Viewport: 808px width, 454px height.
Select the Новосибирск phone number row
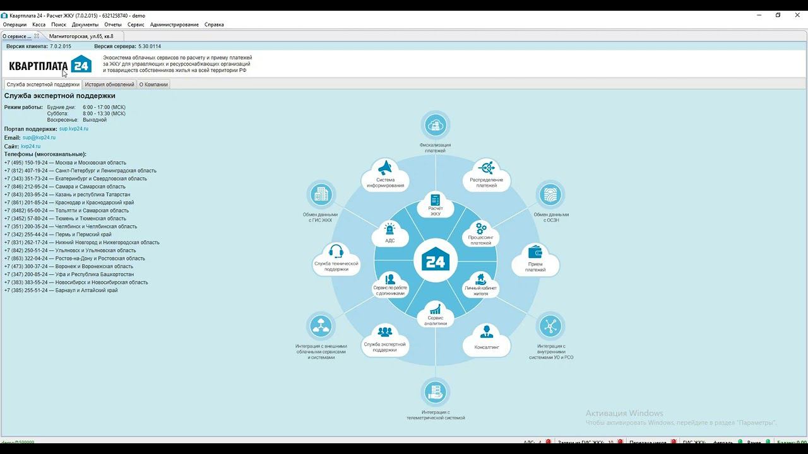point(76,282)
